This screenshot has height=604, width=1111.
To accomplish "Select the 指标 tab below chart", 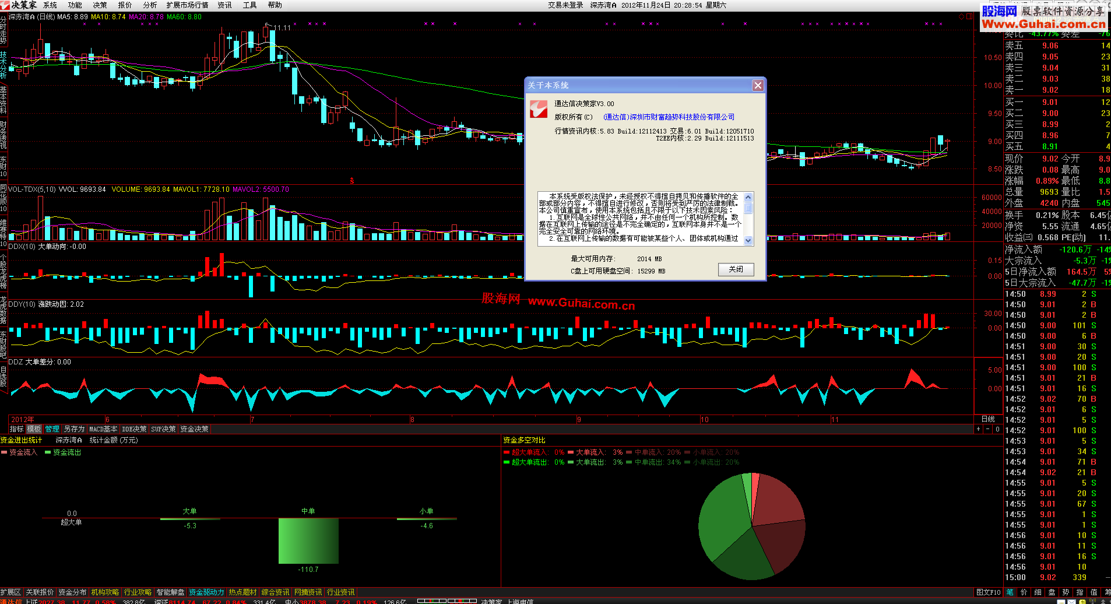I will [x=17, y=429].
